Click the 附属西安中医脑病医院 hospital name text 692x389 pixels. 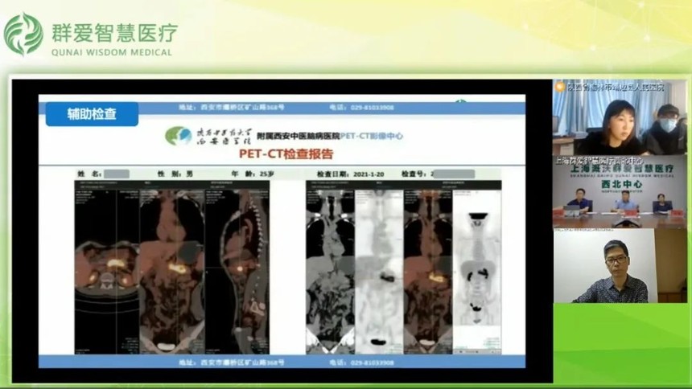[x=298, y=137]
